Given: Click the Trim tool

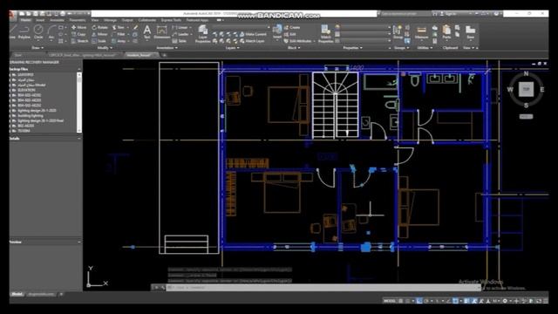Looking at the screenshot, I should (119, 27).
